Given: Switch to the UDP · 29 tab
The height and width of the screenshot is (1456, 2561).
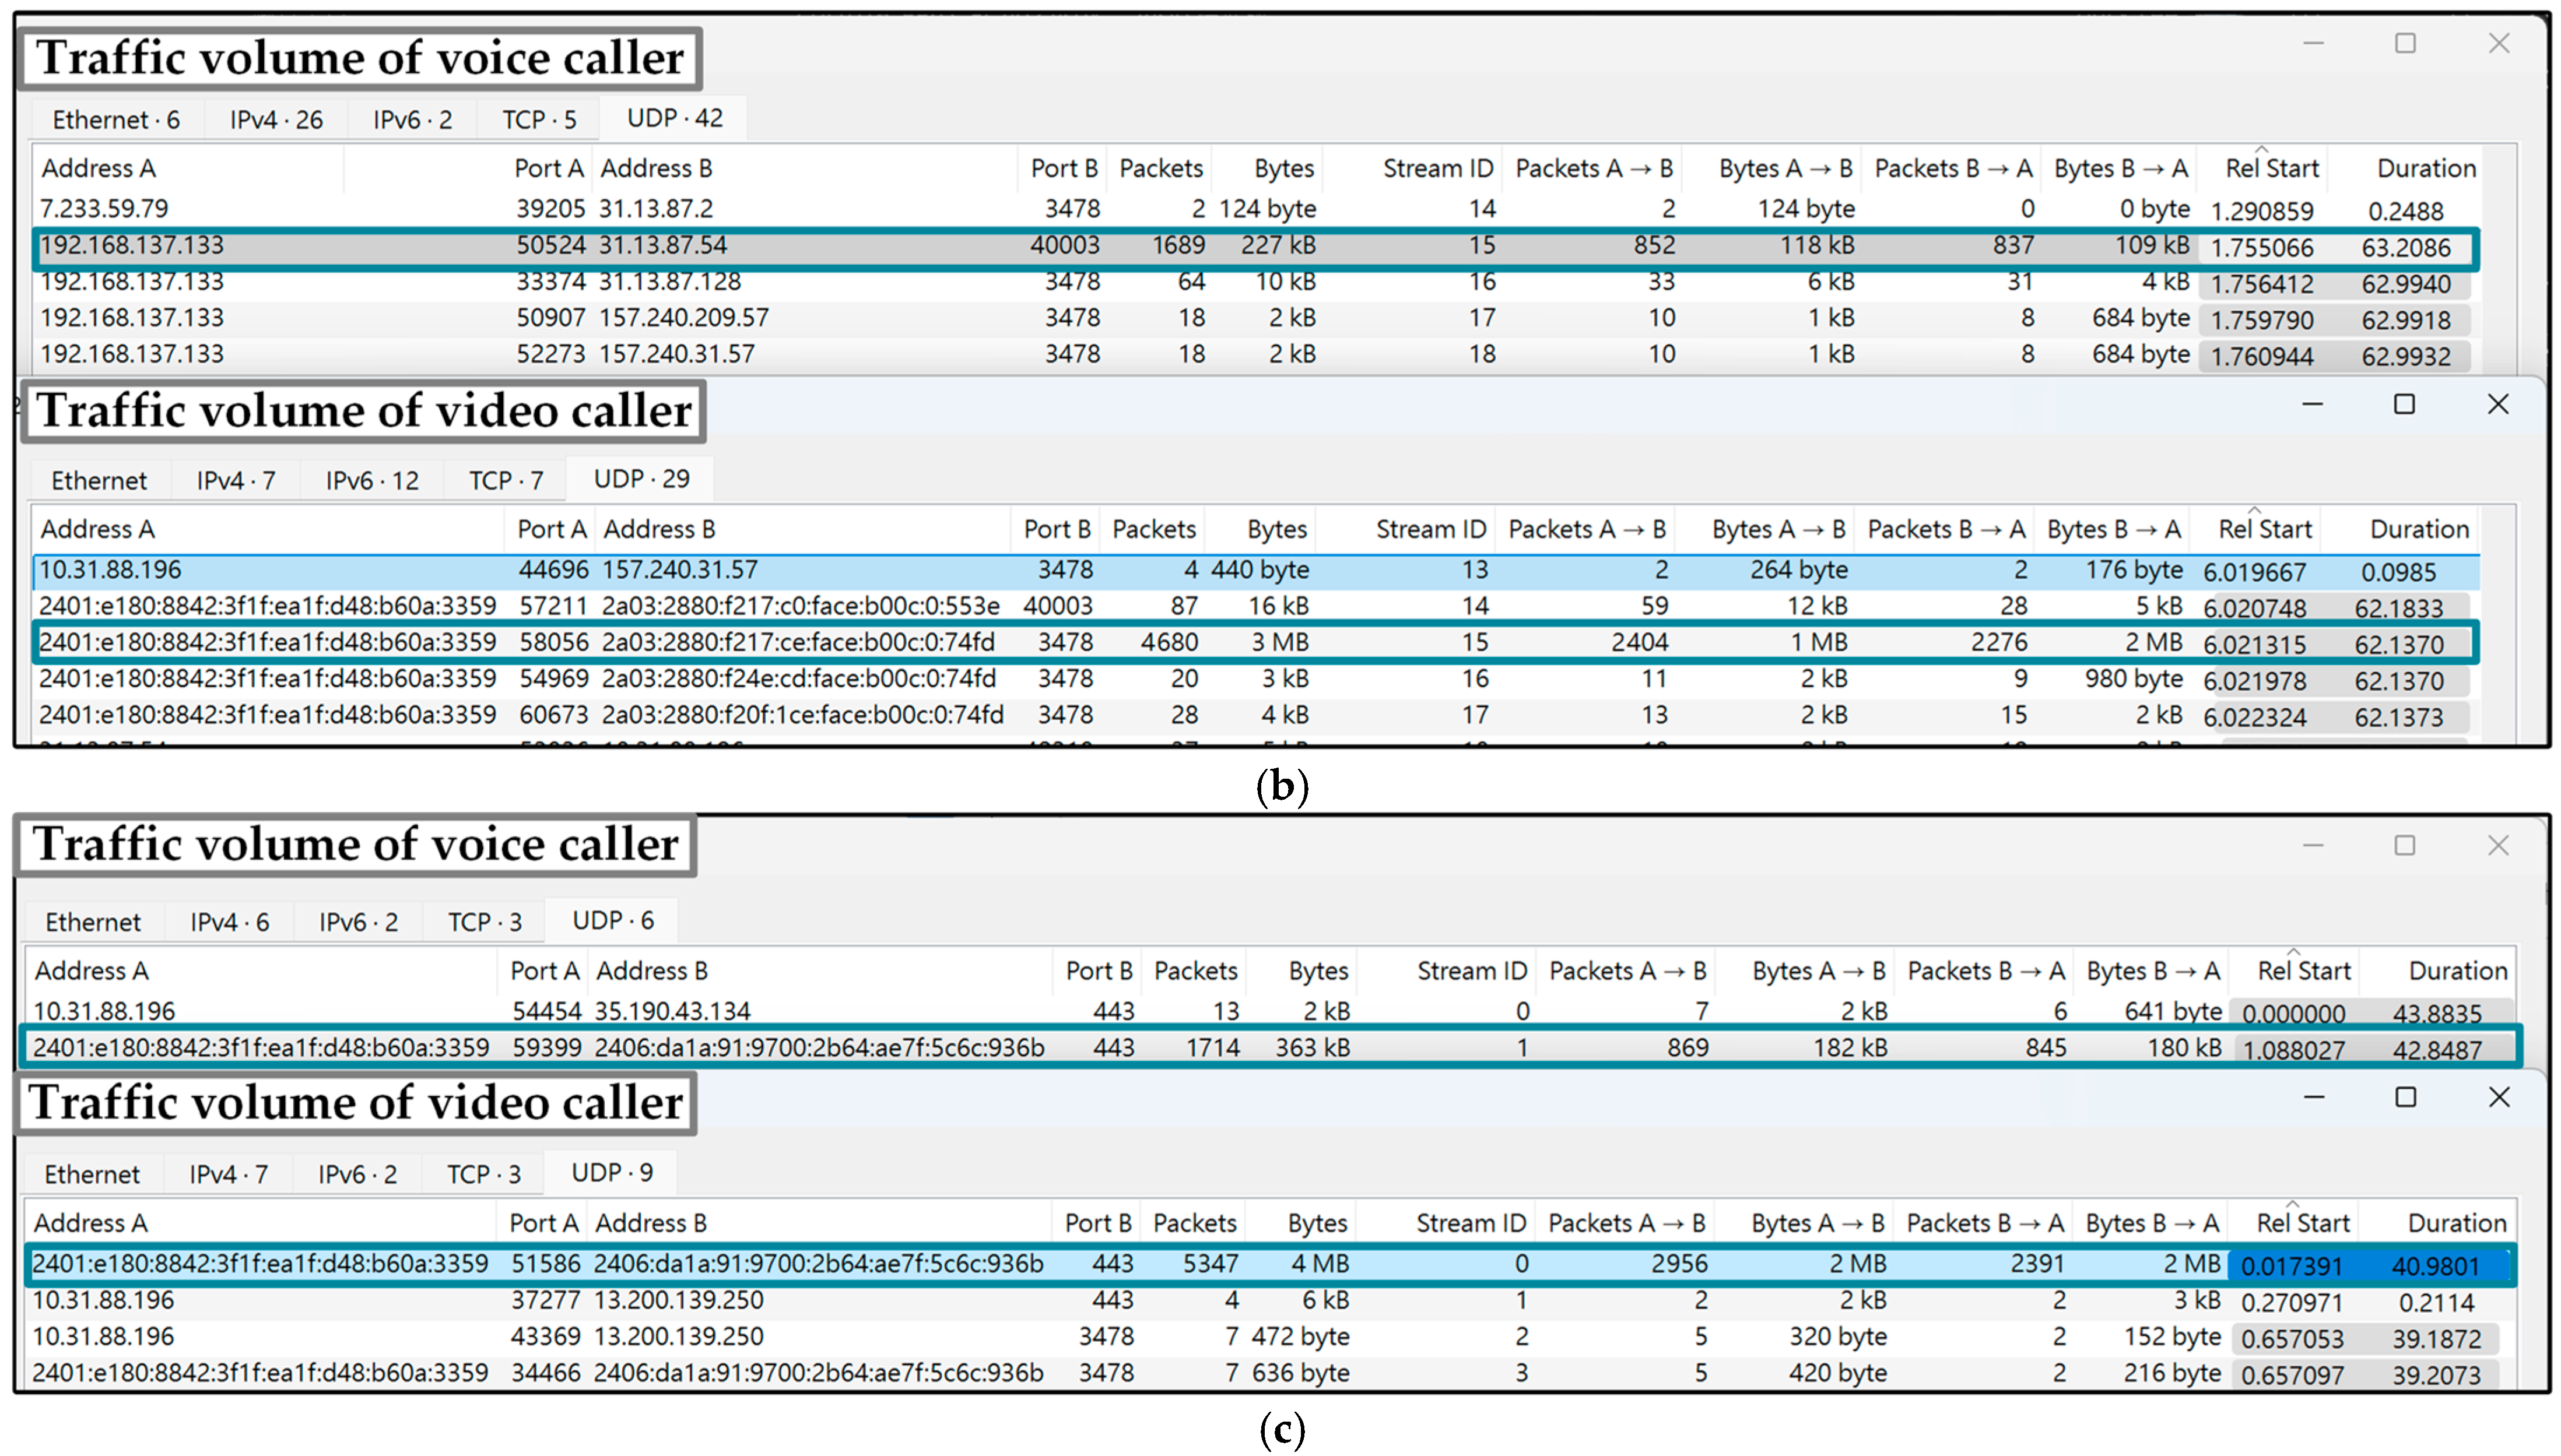Looking at the screenshot, I should tap(641, 479).
